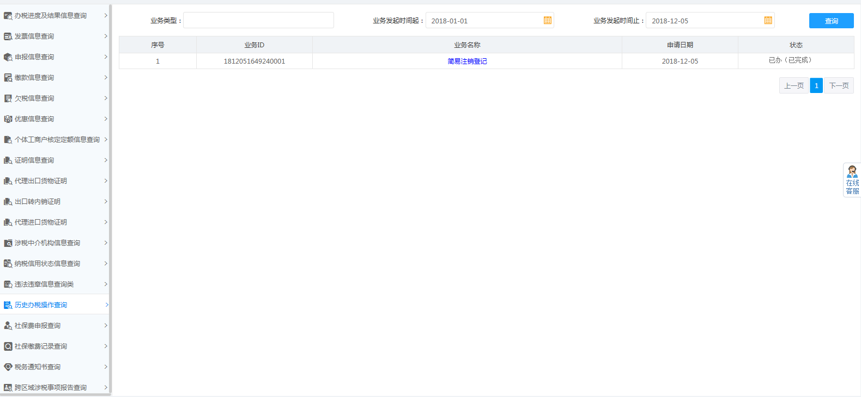Go to 下一页 in pagination

pyautogui.click(x=839, y=86)
